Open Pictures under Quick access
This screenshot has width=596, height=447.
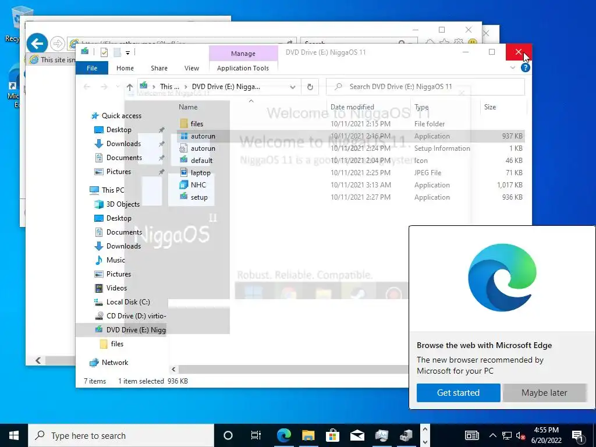[x=119, y=172]
